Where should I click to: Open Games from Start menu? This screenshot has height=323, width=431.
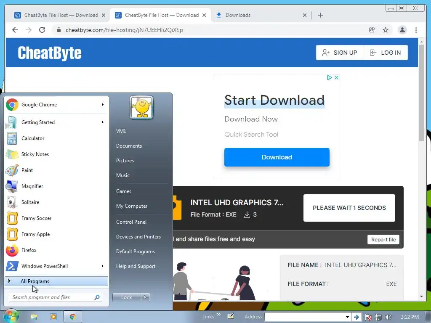pyautogui.click(x=124, y=191)
